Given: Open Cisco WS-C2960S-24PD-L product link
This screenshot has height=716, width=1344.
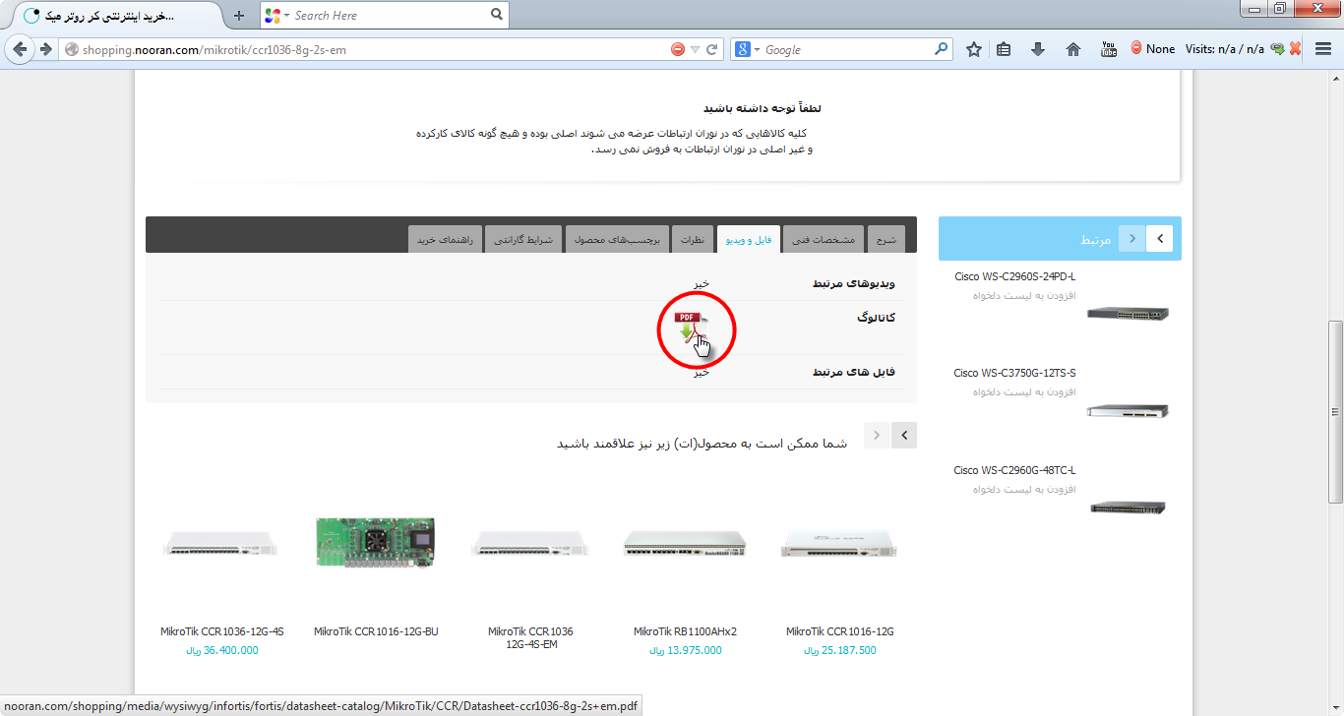Looking at the screenshot, I should pyautogui.click(x=1014, y=276).
